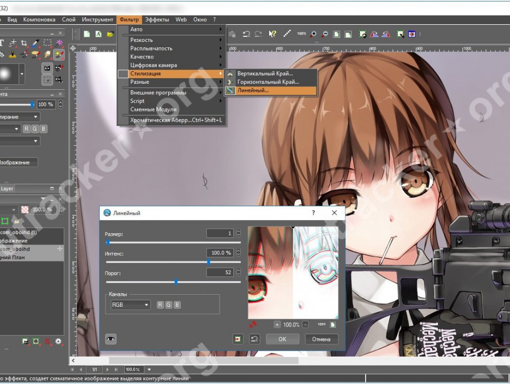Zoom out with the magnifier minus icon
Screen dimensions: 510x384
(x=325, y=34)
